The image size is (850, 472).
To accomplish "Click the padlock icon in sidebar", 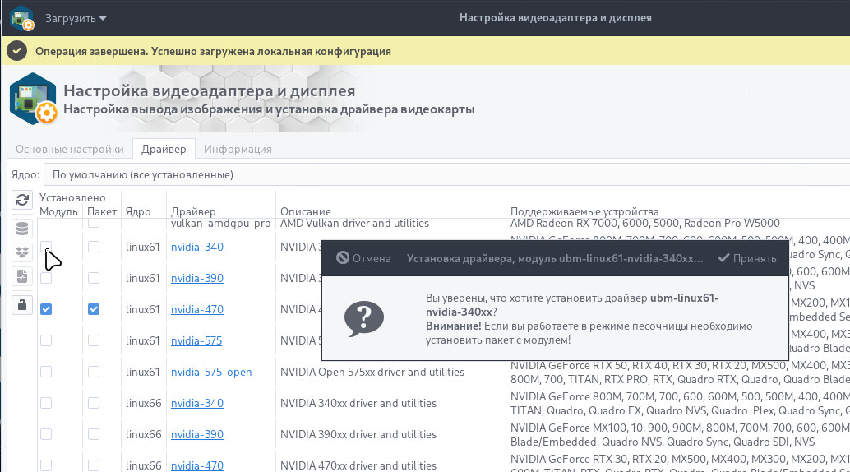I will (22, 305).
